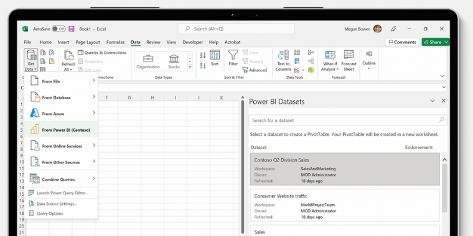Click the Save floppy disk icon
473x236 pixels.
(72, 29)
